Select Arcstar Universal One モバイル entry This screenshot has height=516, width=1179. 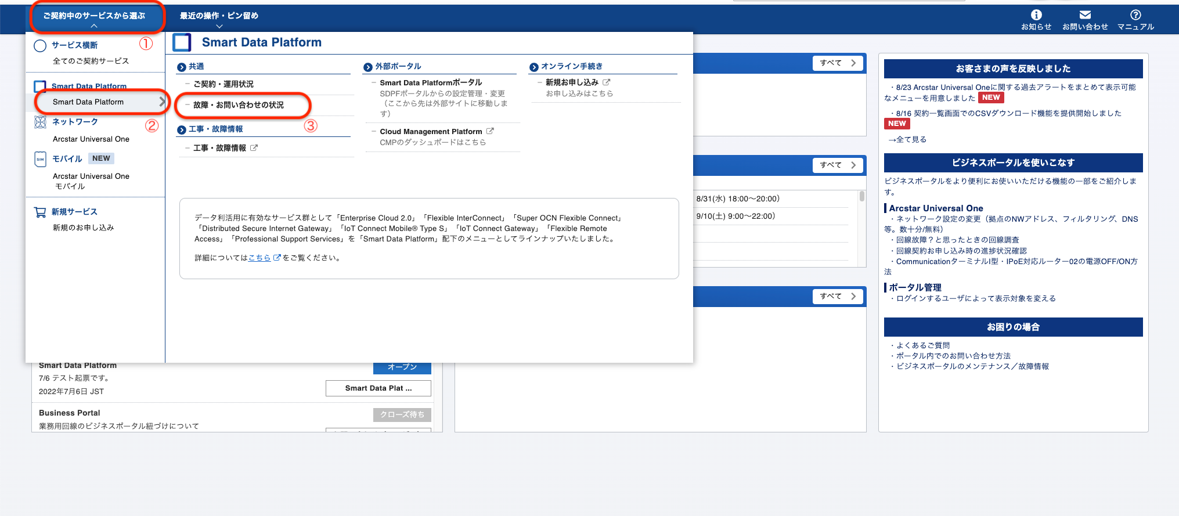[91, 181]
